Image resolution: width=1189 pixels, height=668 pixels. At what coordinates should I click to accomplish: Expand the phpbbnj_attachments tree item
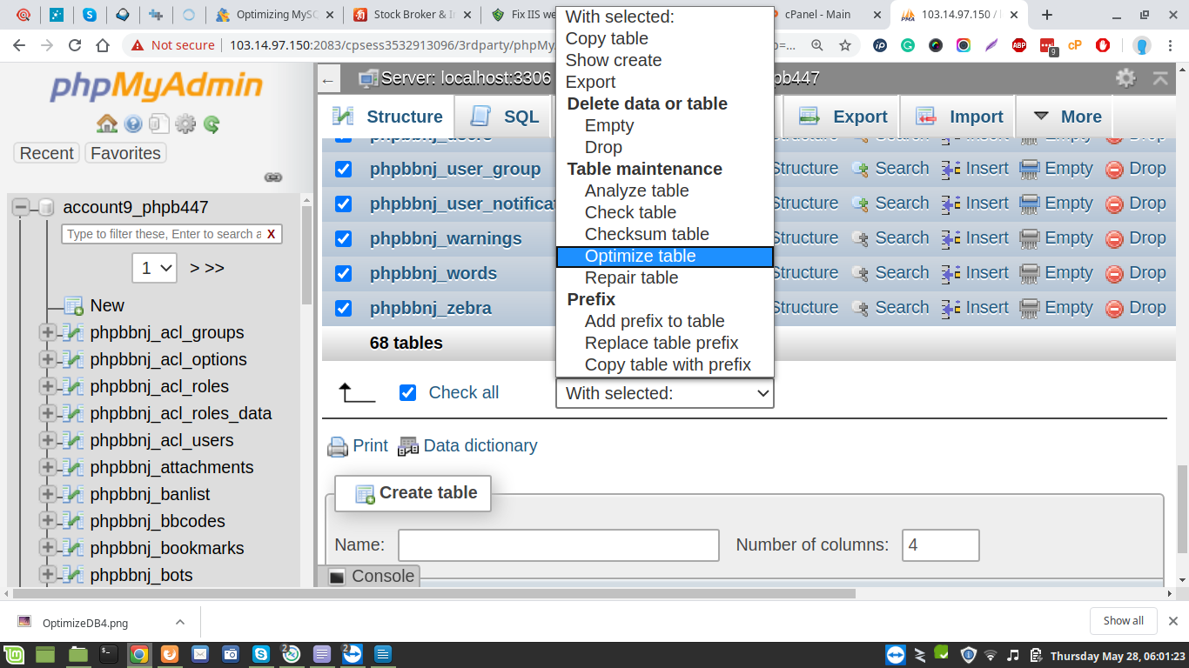[x=48, y=467]
